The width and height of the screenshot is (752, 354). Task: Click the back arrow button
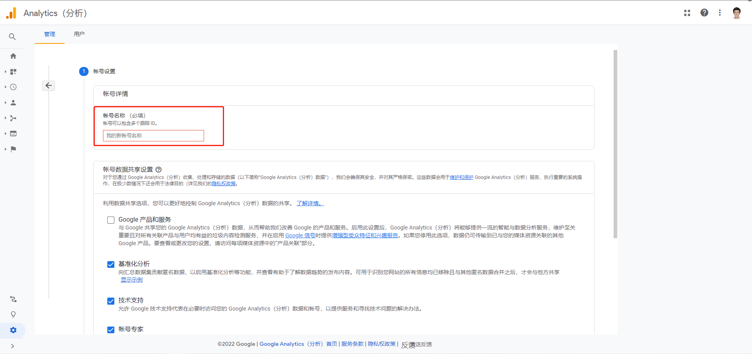(49, 85)
